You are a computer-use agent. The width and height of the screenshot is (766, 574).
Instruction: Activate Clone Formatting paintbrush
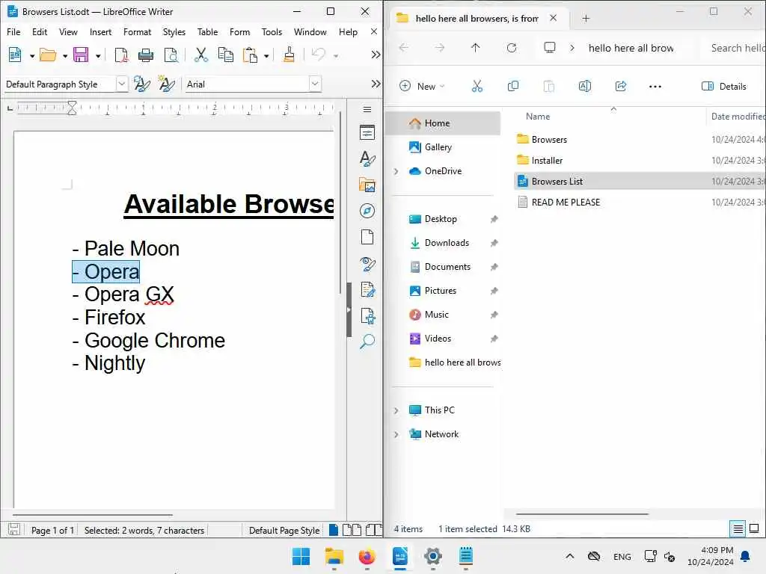[x=289, y=55]
